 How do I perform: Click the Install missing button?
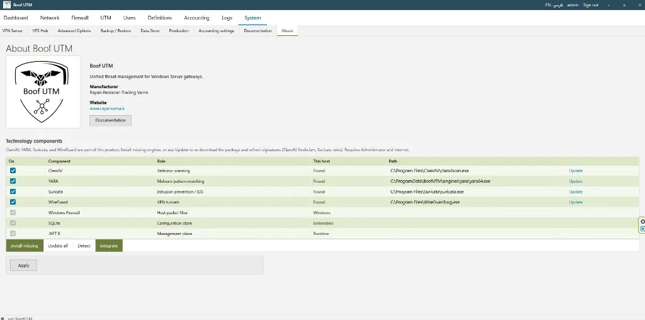pos(25,246)
